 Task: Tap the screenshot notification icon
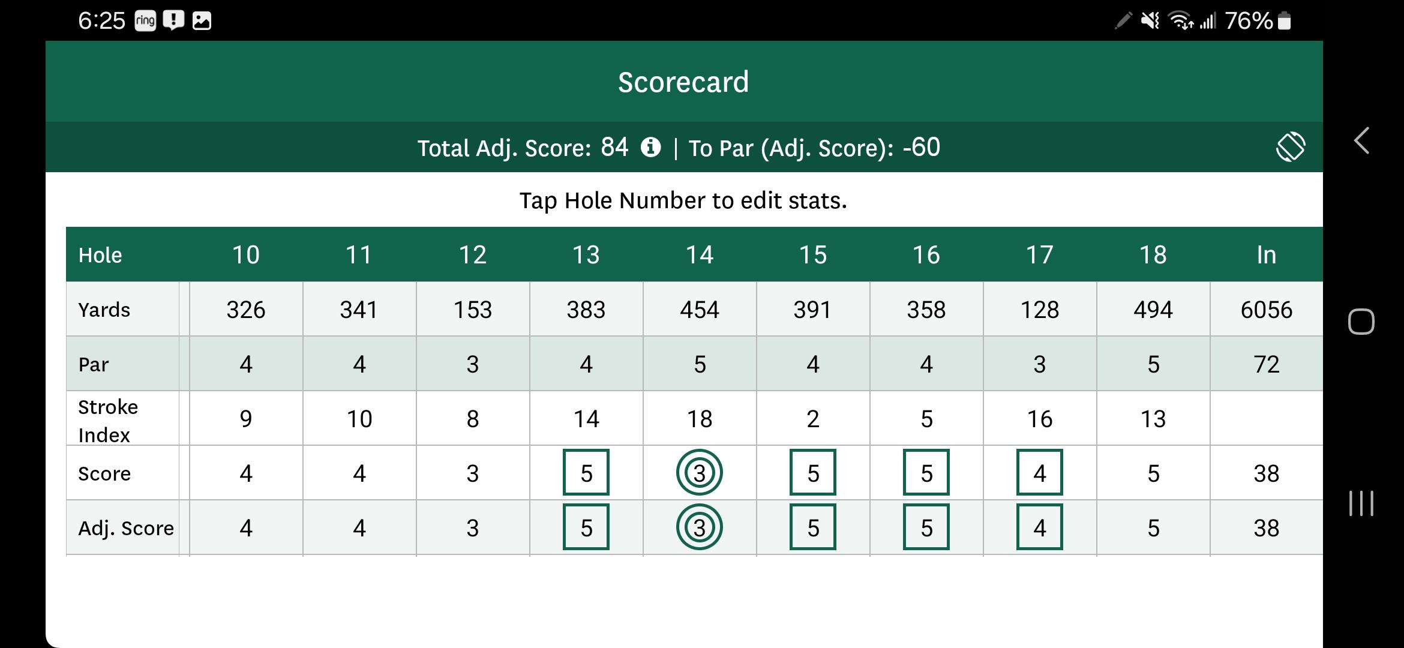click(203, 19)
